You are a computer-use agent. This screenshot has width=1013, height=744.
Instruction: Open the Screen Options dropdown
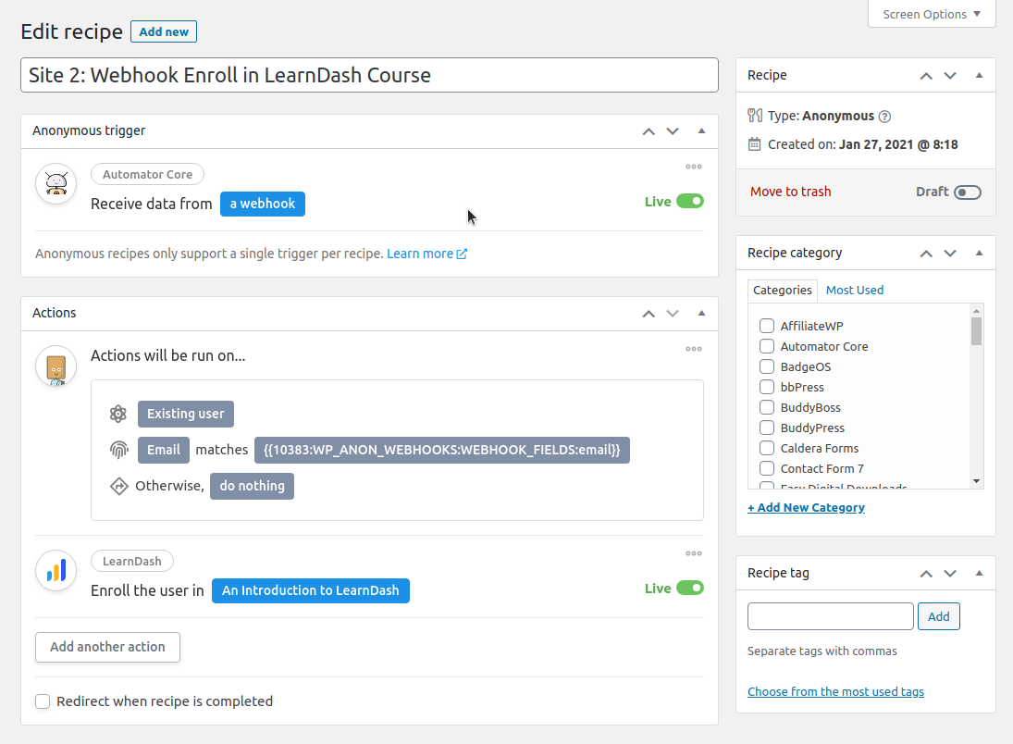[932, 14]
